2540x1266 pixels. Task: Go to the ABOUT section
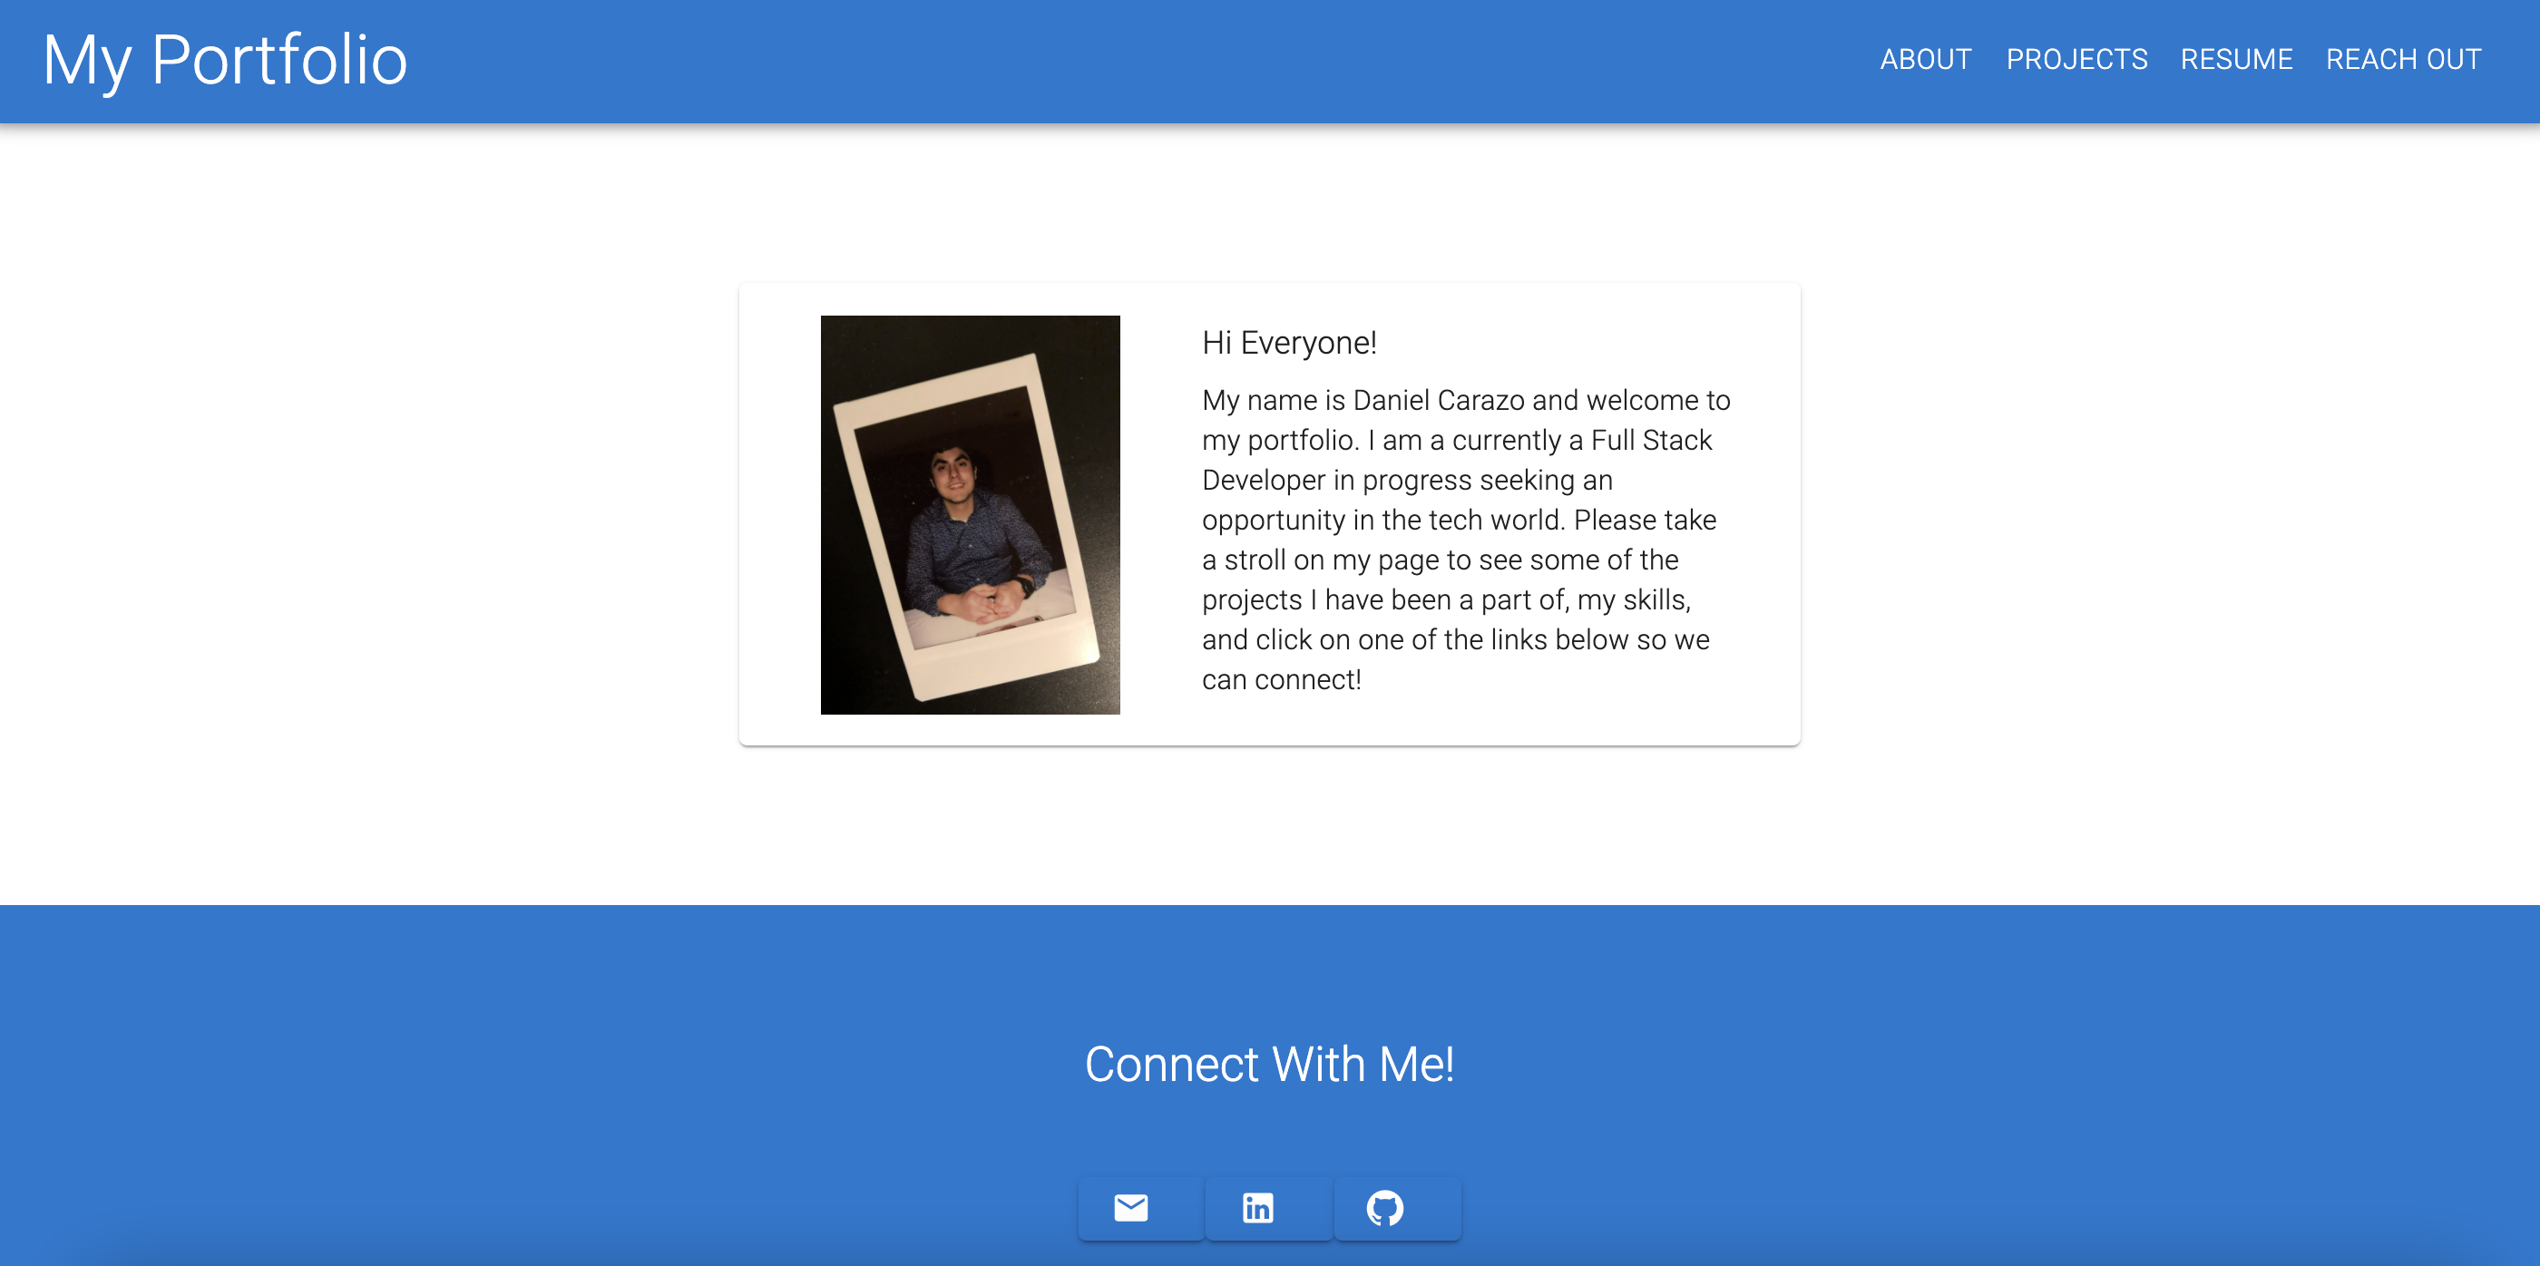click(1925, 59)
